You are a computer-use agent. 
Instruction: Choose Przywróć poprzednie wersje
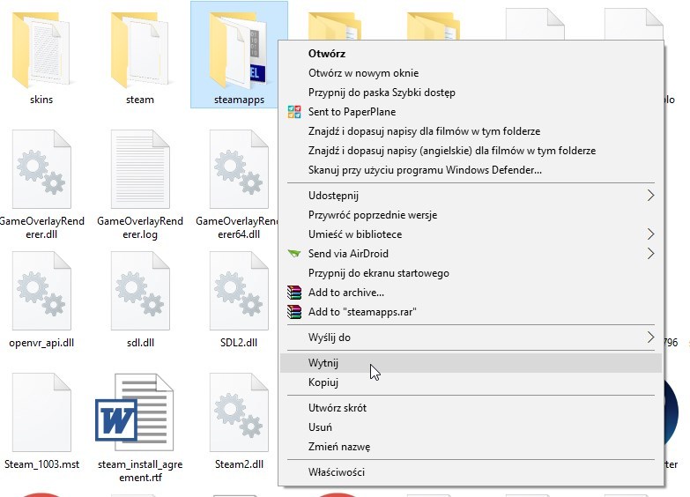coord(471,215)
